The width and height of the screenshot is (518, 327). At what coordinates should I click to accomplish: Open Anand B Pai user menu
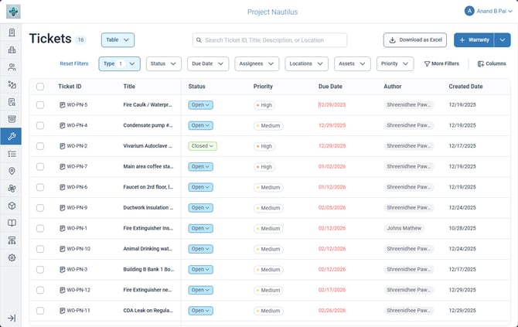pos(488,12)
